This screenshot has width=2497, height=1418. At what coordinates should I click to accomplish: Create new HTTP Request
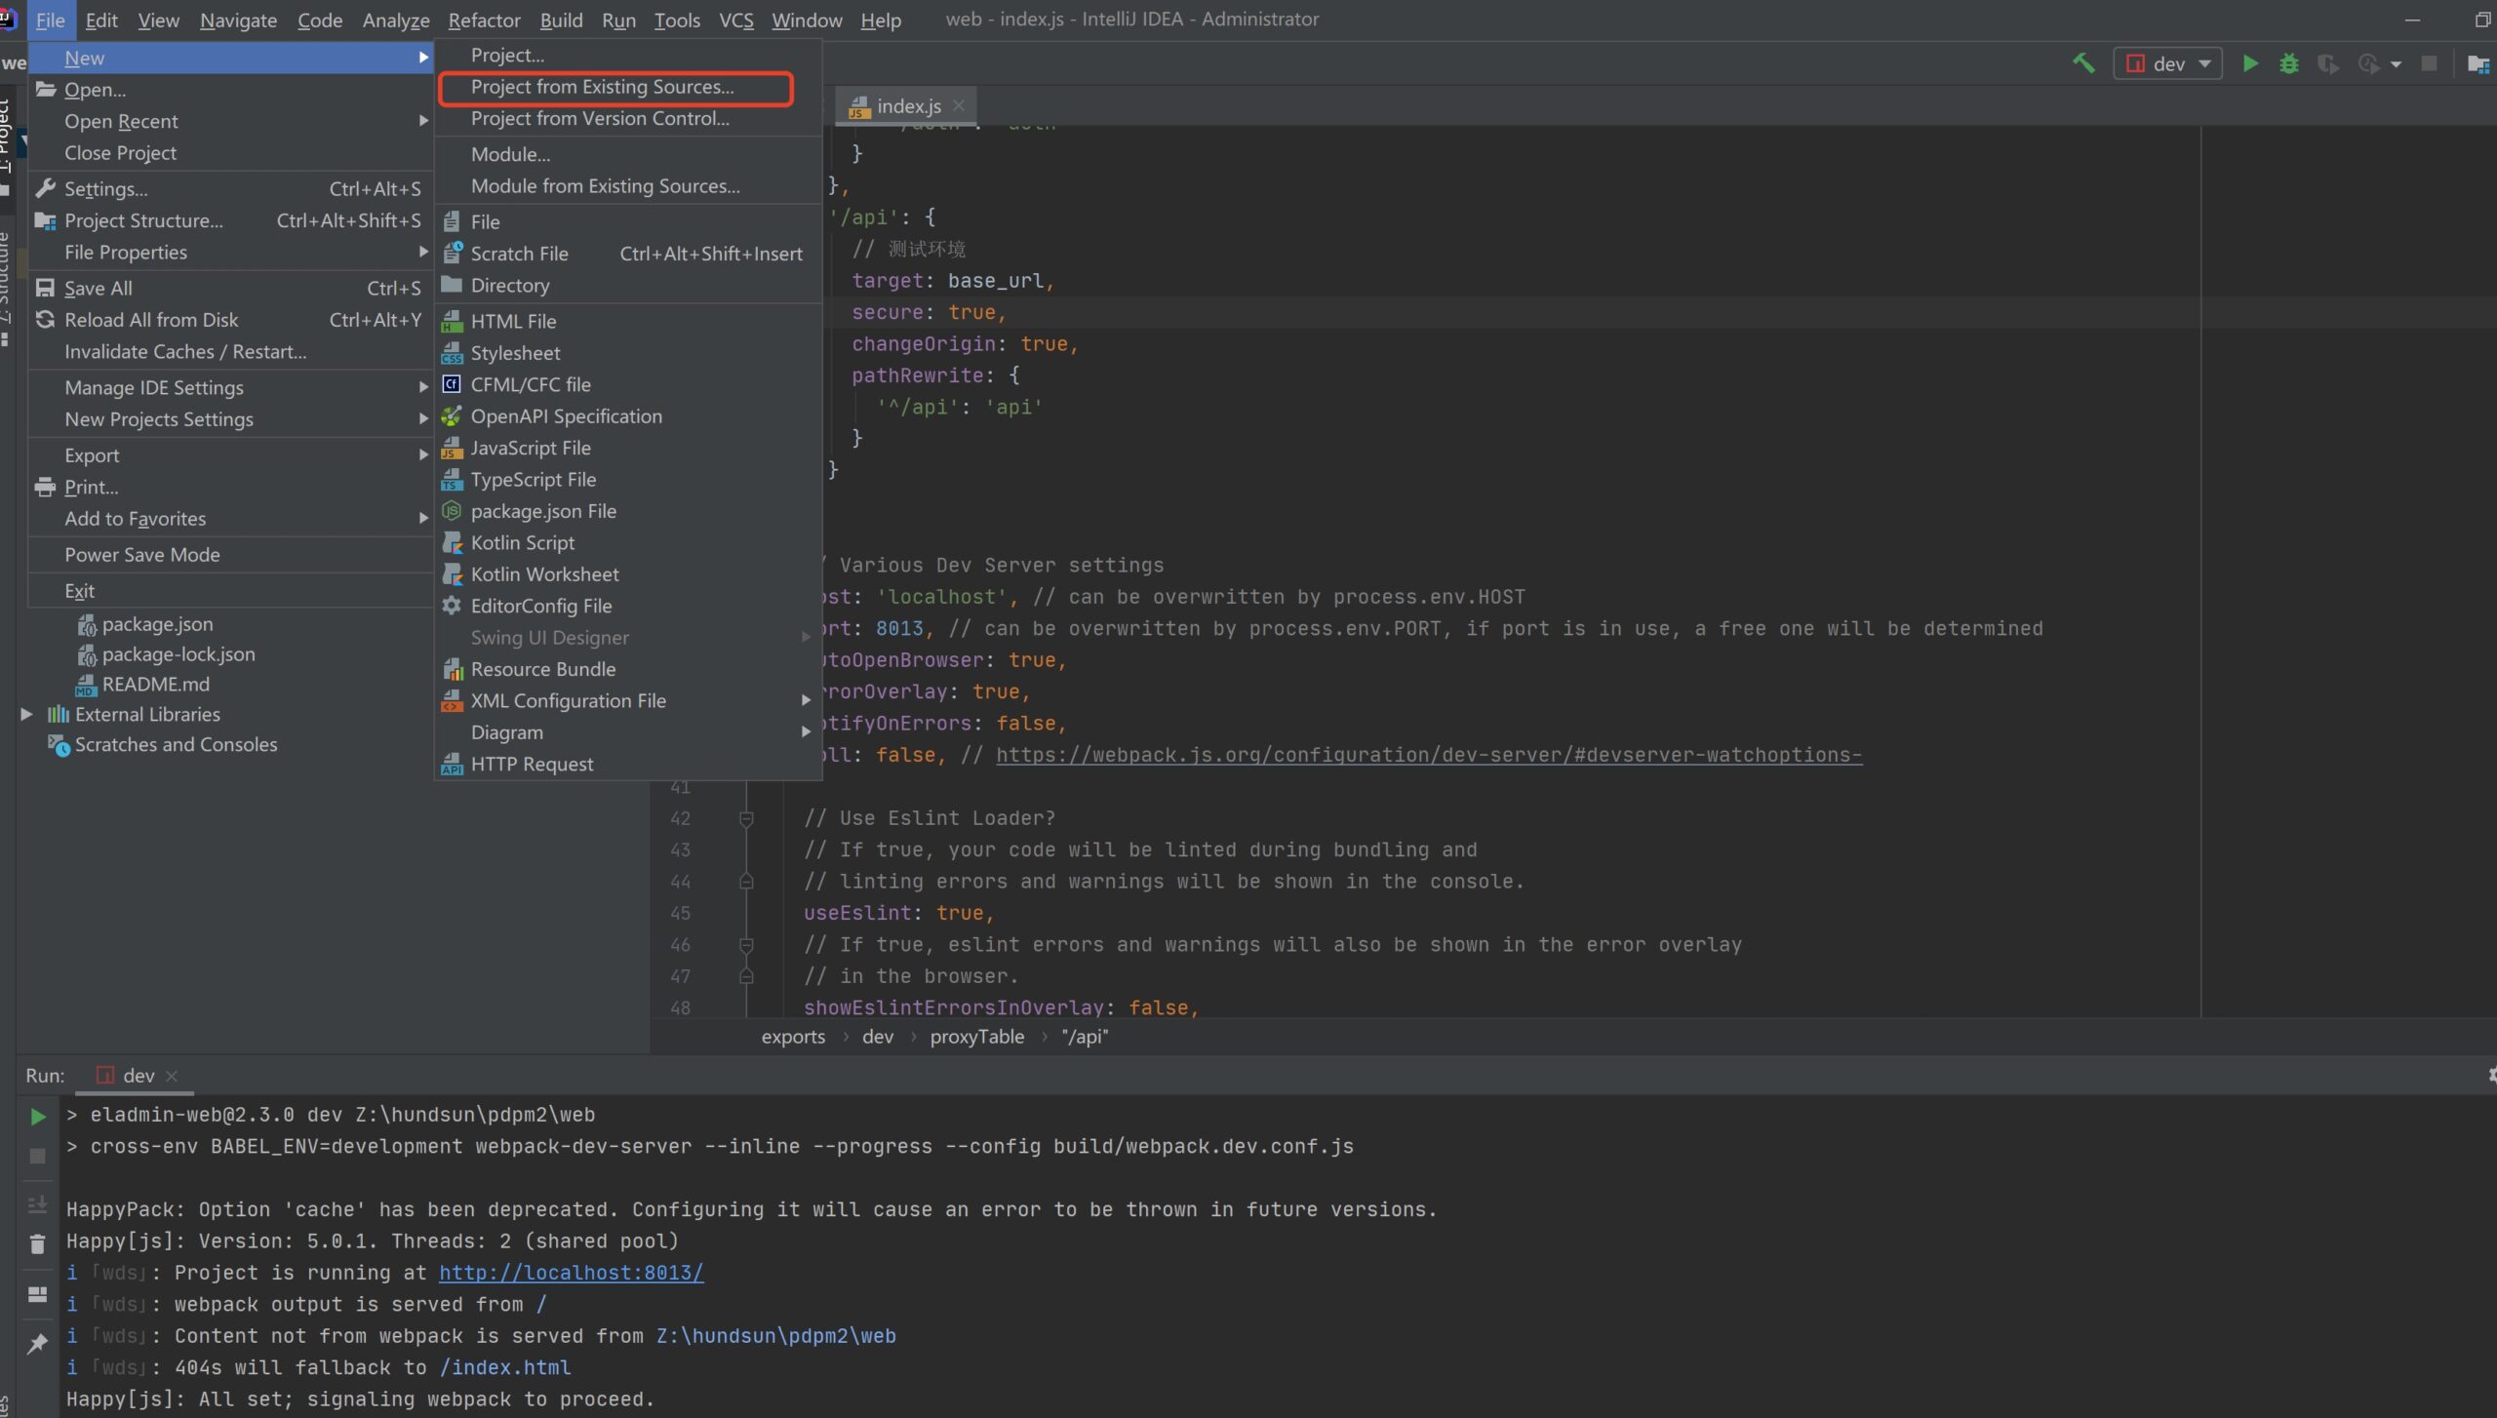[628, 764]
